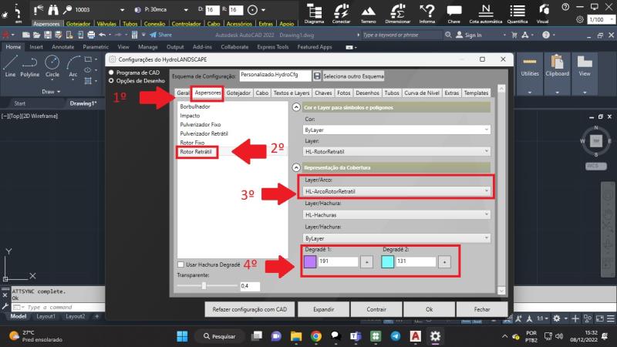This screenshot has height=347, width=617.
Task: Select Rotor Retrátil in sprinkler list
Action: click(196, 151)
